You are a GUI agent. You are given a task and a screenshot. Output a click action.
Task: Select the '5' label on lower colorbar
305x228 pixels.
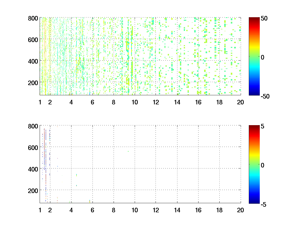(x=263, y=126)
